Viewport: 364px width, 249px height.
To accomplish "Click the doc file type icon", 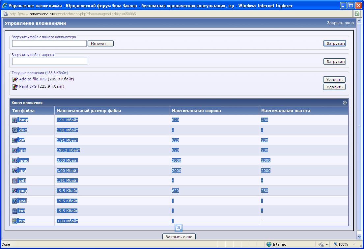I will (15, 130).
